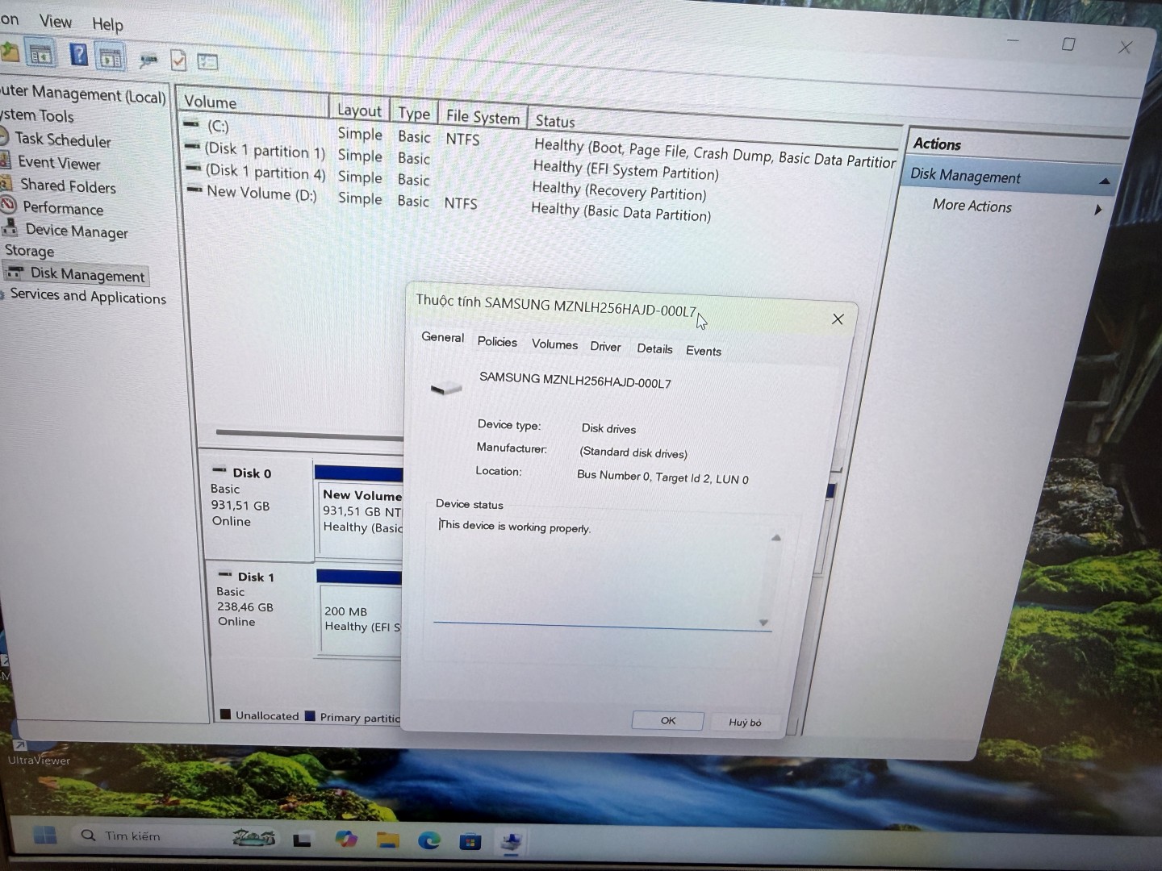The width and height of the screenshot is (1162, 871).
Task: Select Device Manager in the console tree
Action: [x=76, y=231]
